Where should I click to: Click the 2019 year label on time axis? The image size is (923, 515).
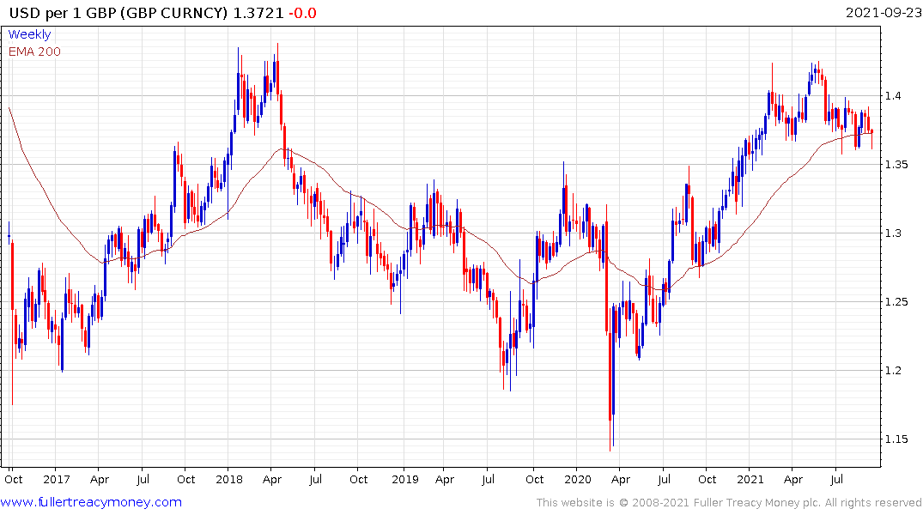click(x=405, y=480)
